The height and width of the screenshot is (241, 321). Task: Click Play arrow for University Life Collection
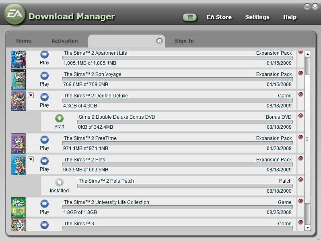click(44, 204)
